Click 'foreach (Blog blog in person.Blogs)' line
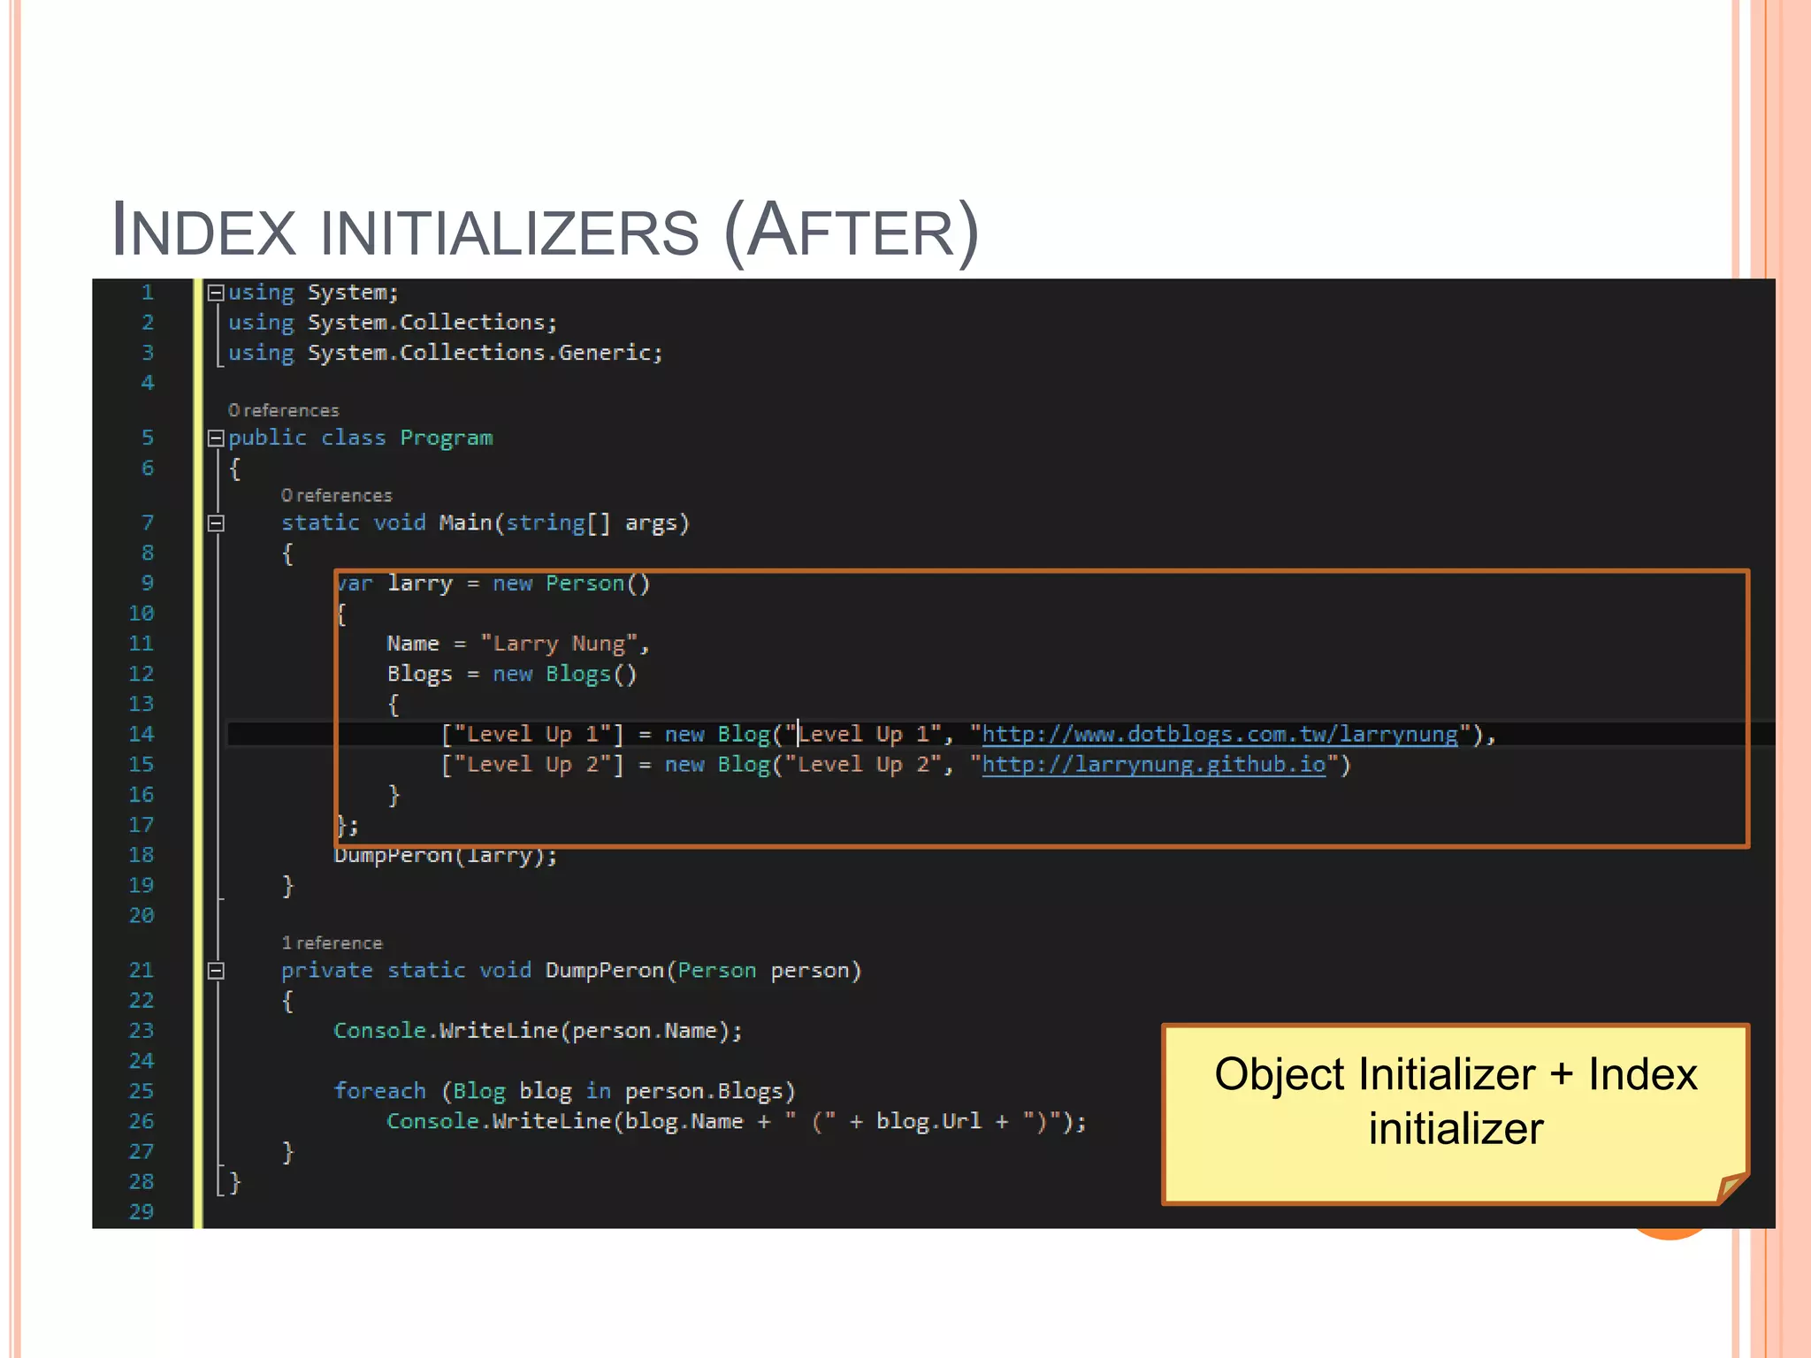This screenshot has height=1358, width=1811. click(565, 1091)
